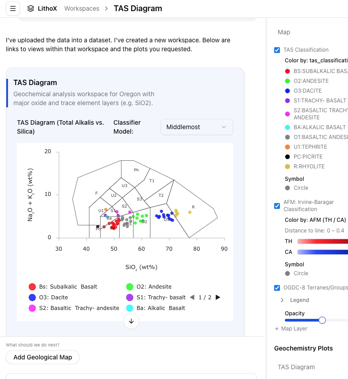Go to next legend page arrow
Screen dimensions: 348x379
[x=218, y=297]
